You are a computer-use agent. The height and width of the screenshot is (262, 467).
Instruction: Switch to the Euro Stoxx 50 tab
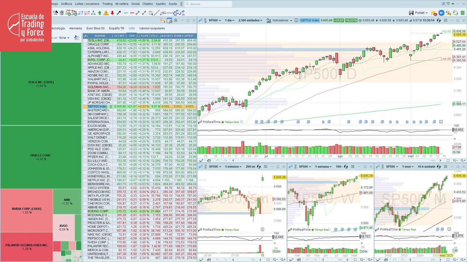[95, 28]
